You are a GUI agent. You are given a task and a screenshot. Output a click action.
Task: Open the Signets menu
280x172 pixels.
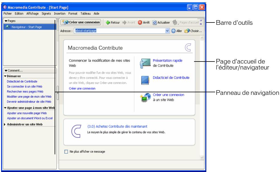46,14
